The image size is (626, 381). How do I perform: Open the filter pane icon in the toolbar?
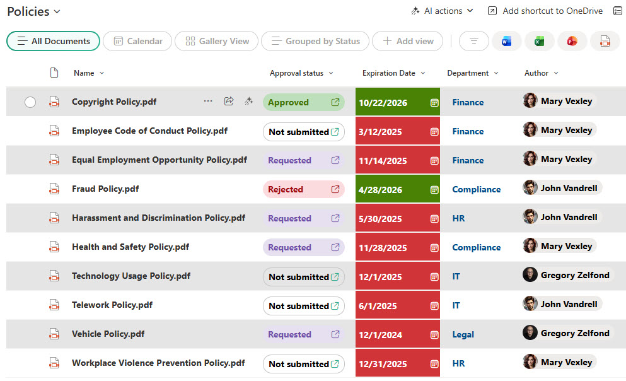pos(473,40)
